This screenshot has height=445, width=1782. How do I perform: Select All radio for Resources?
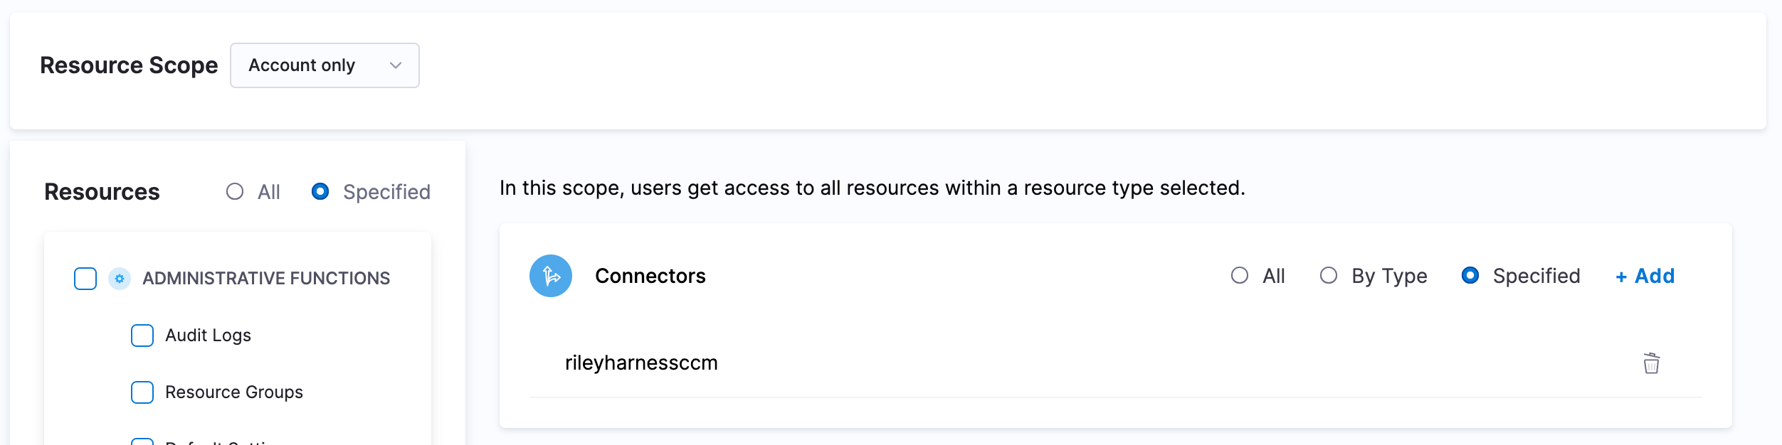click(x=235, y=192)
